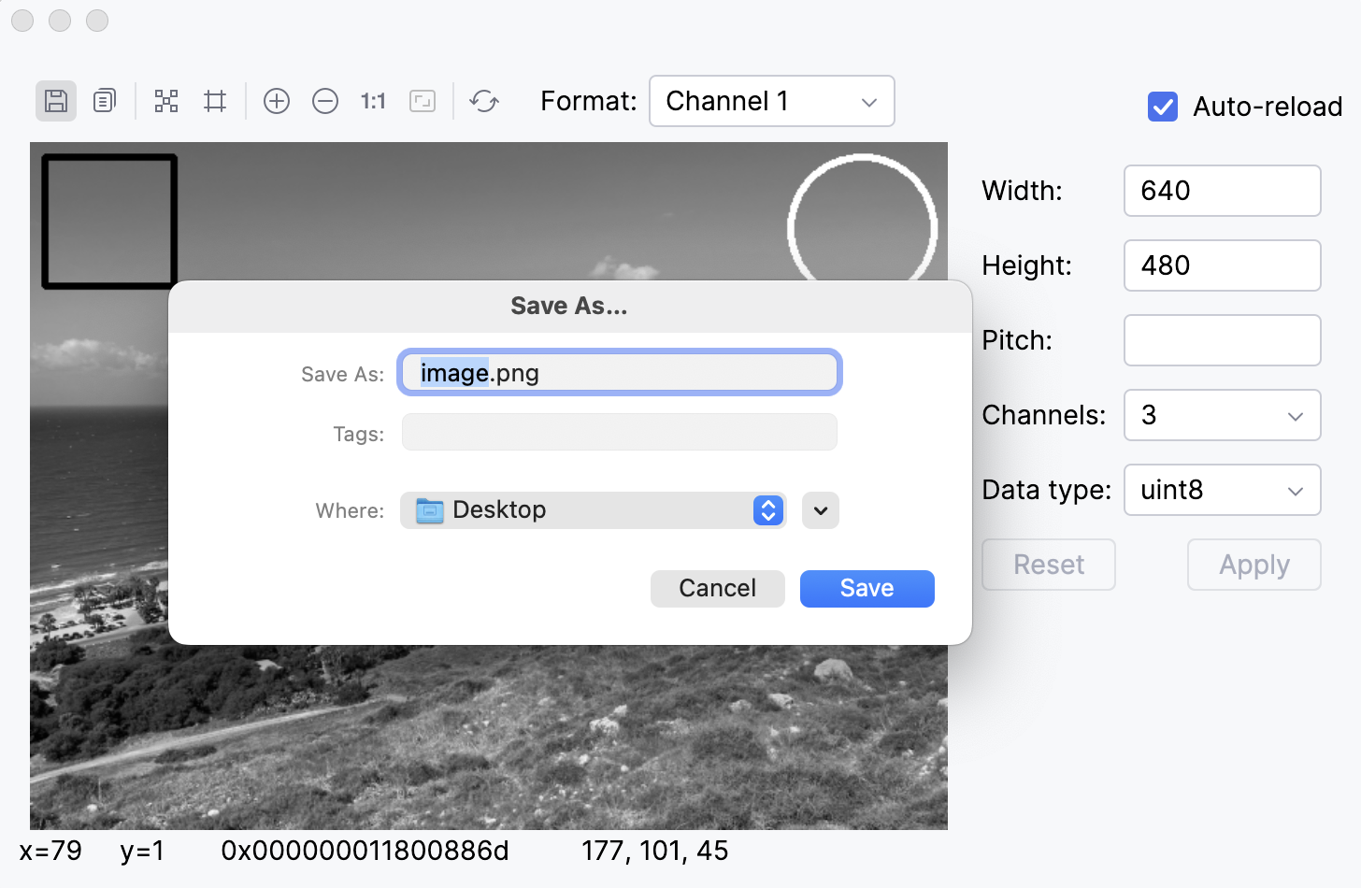
Task: Click the Save button in the dialog
Action: point(866,588)
